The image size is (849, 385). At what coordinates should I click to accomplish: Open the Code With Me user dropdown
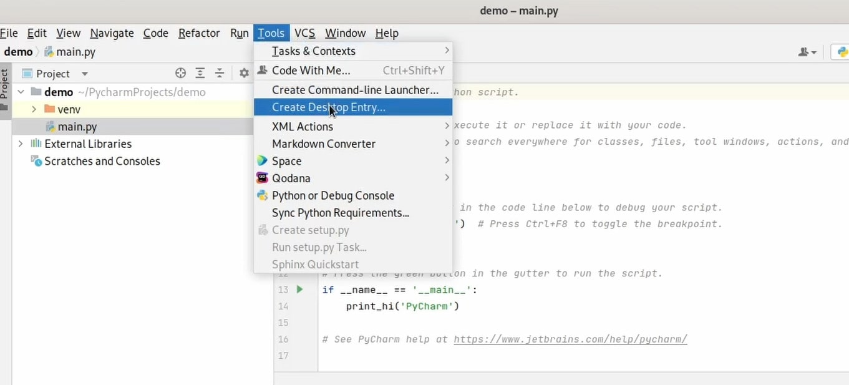tap(807, 52)
